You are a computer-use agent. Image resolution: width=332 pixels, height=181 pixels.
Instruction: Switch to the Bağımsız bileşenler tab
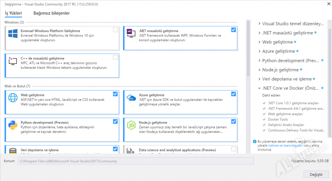(x=52, y=13)
